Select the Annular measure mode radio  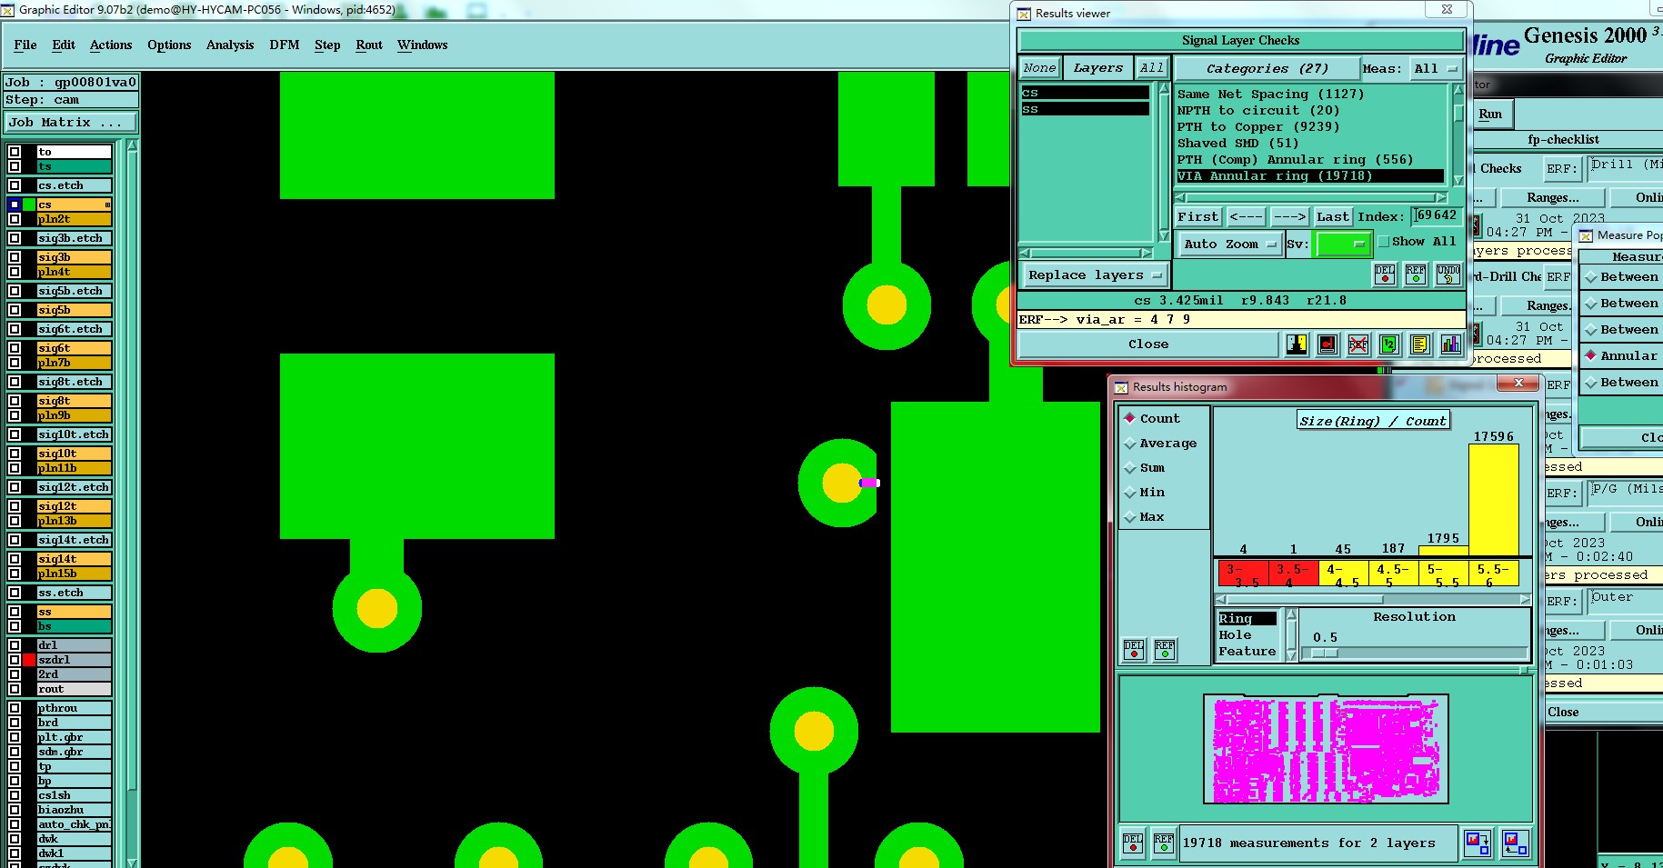(x=1591, y=355)
